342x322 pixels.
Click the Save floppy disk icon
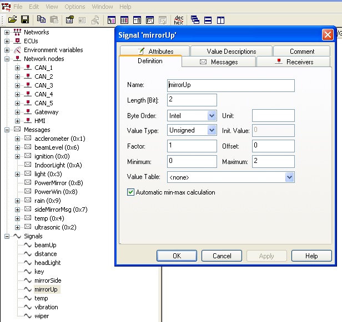click(25, 20)
